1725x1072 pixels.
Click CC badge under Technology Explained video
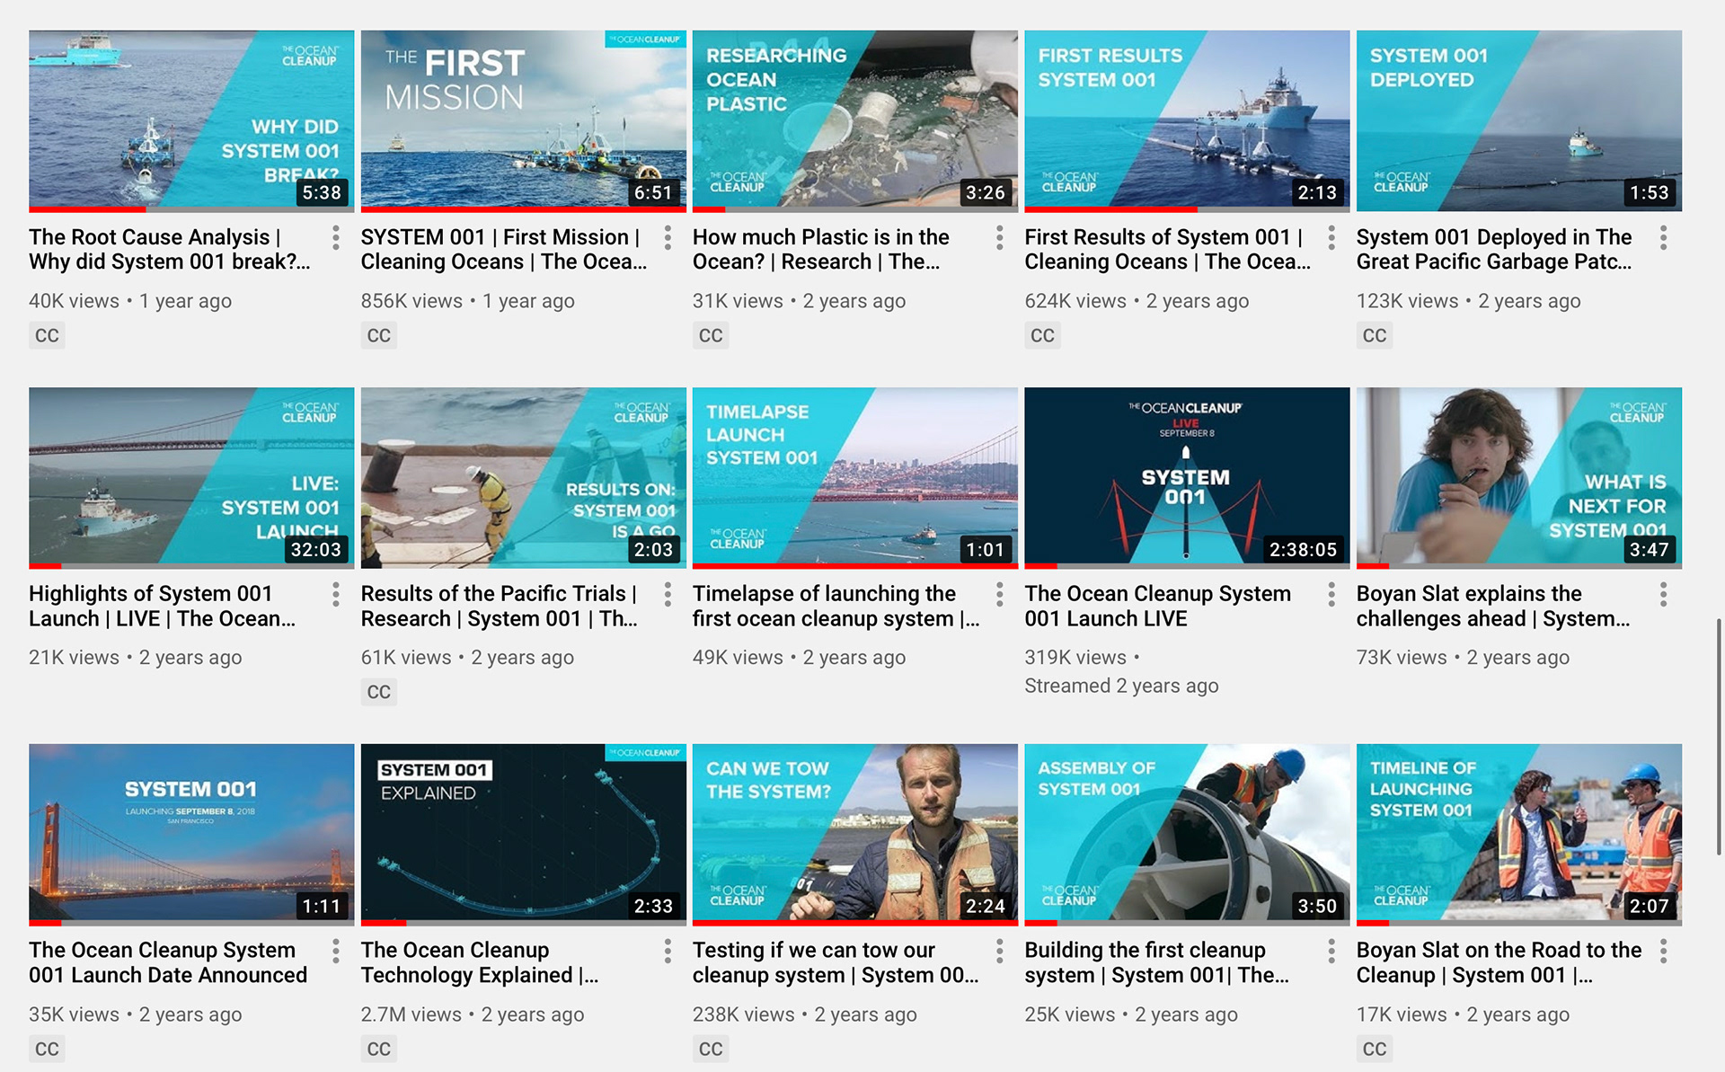378,1050
